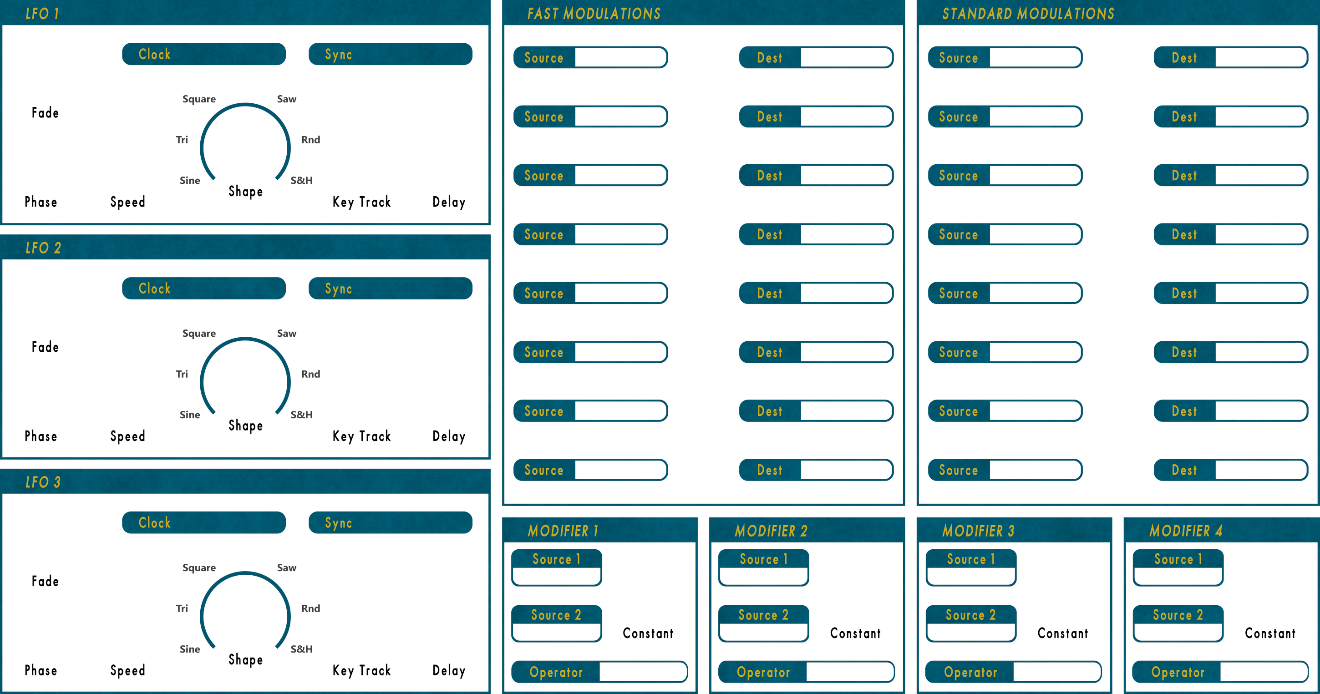Open seventh Dest field in Fast Modulations
The width and height of the screenshot is (1320, 694).
click(816, 411)
